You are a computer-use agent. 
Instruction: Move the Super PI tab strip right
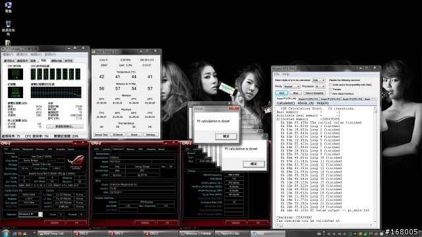click(x=376, y=99)
